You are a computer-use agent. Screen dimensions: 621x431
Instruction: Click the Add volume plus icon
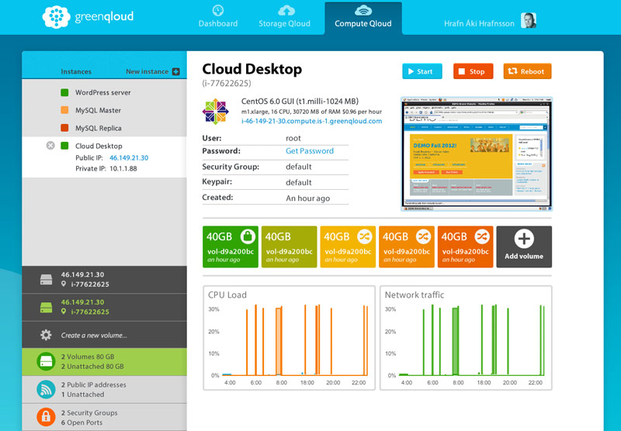point(524,239)
